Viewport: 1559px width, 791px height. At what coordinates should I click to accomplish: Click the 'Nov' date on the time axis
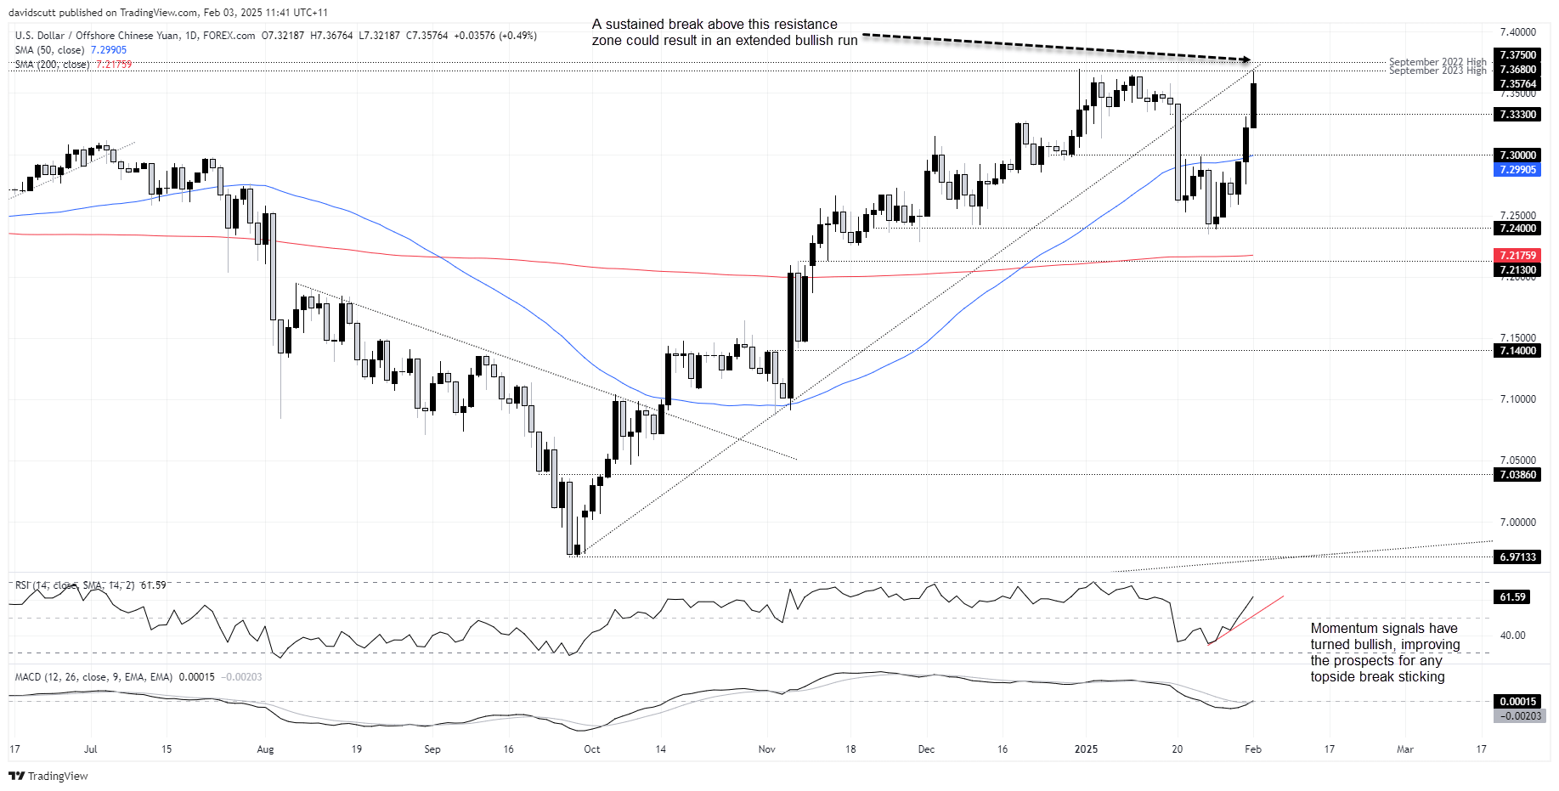click(x=766, y=749)
